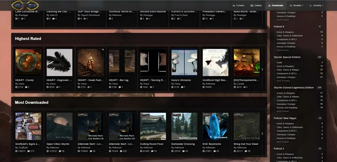Click next arrow in Highest Rated carousel

click(262, 70)
